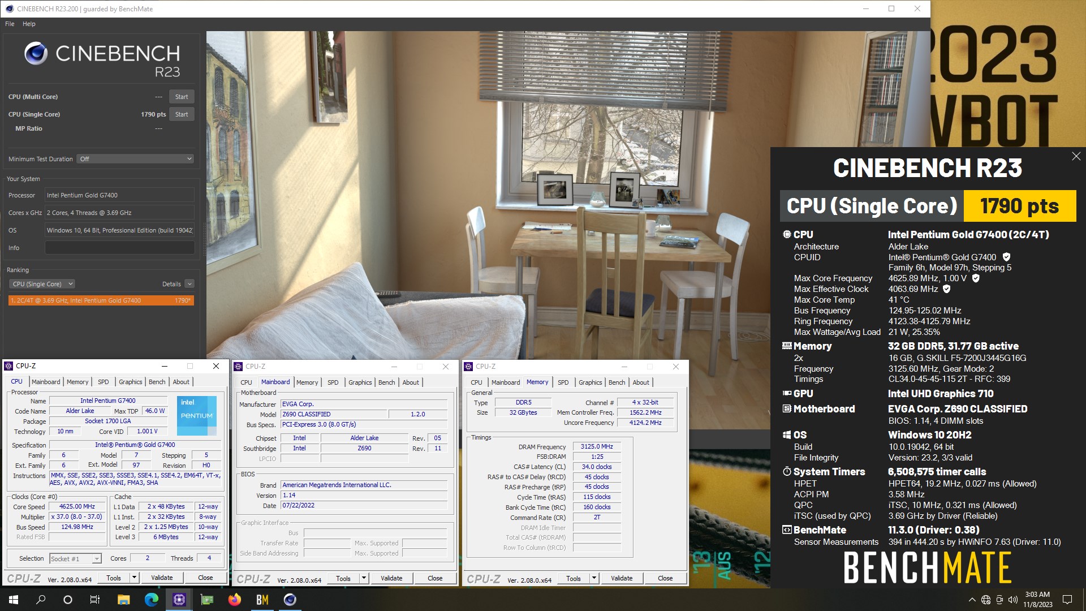Start the CPU Single Core test
The width and height of the screenshot is (1086, 611).
pos(182,114)
